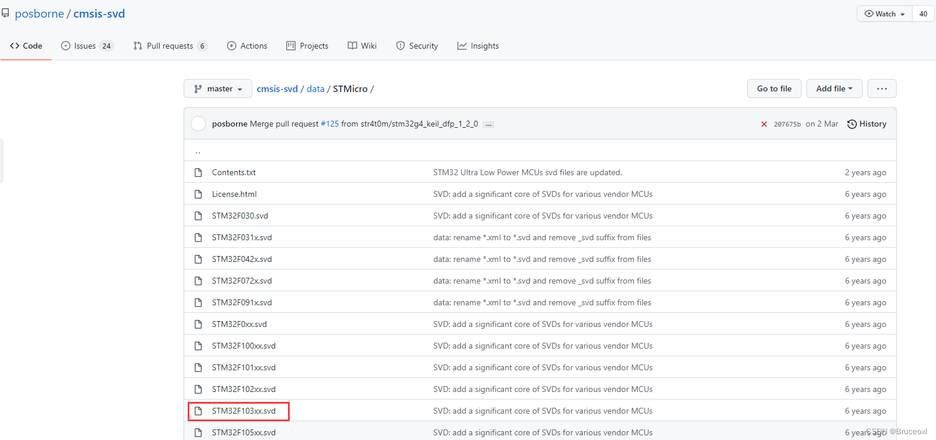Open the Watch dropdown button

pyautogui.click(x=885, y=13)
